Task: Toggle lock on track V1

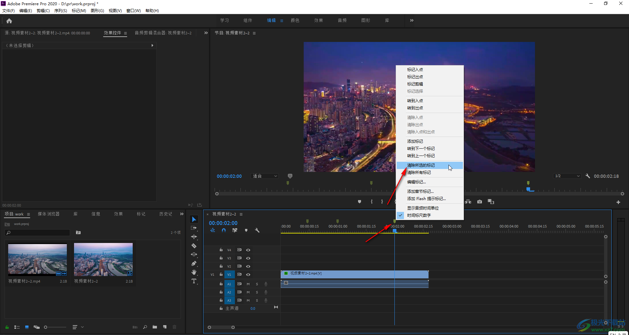Action: coord(221,274)
